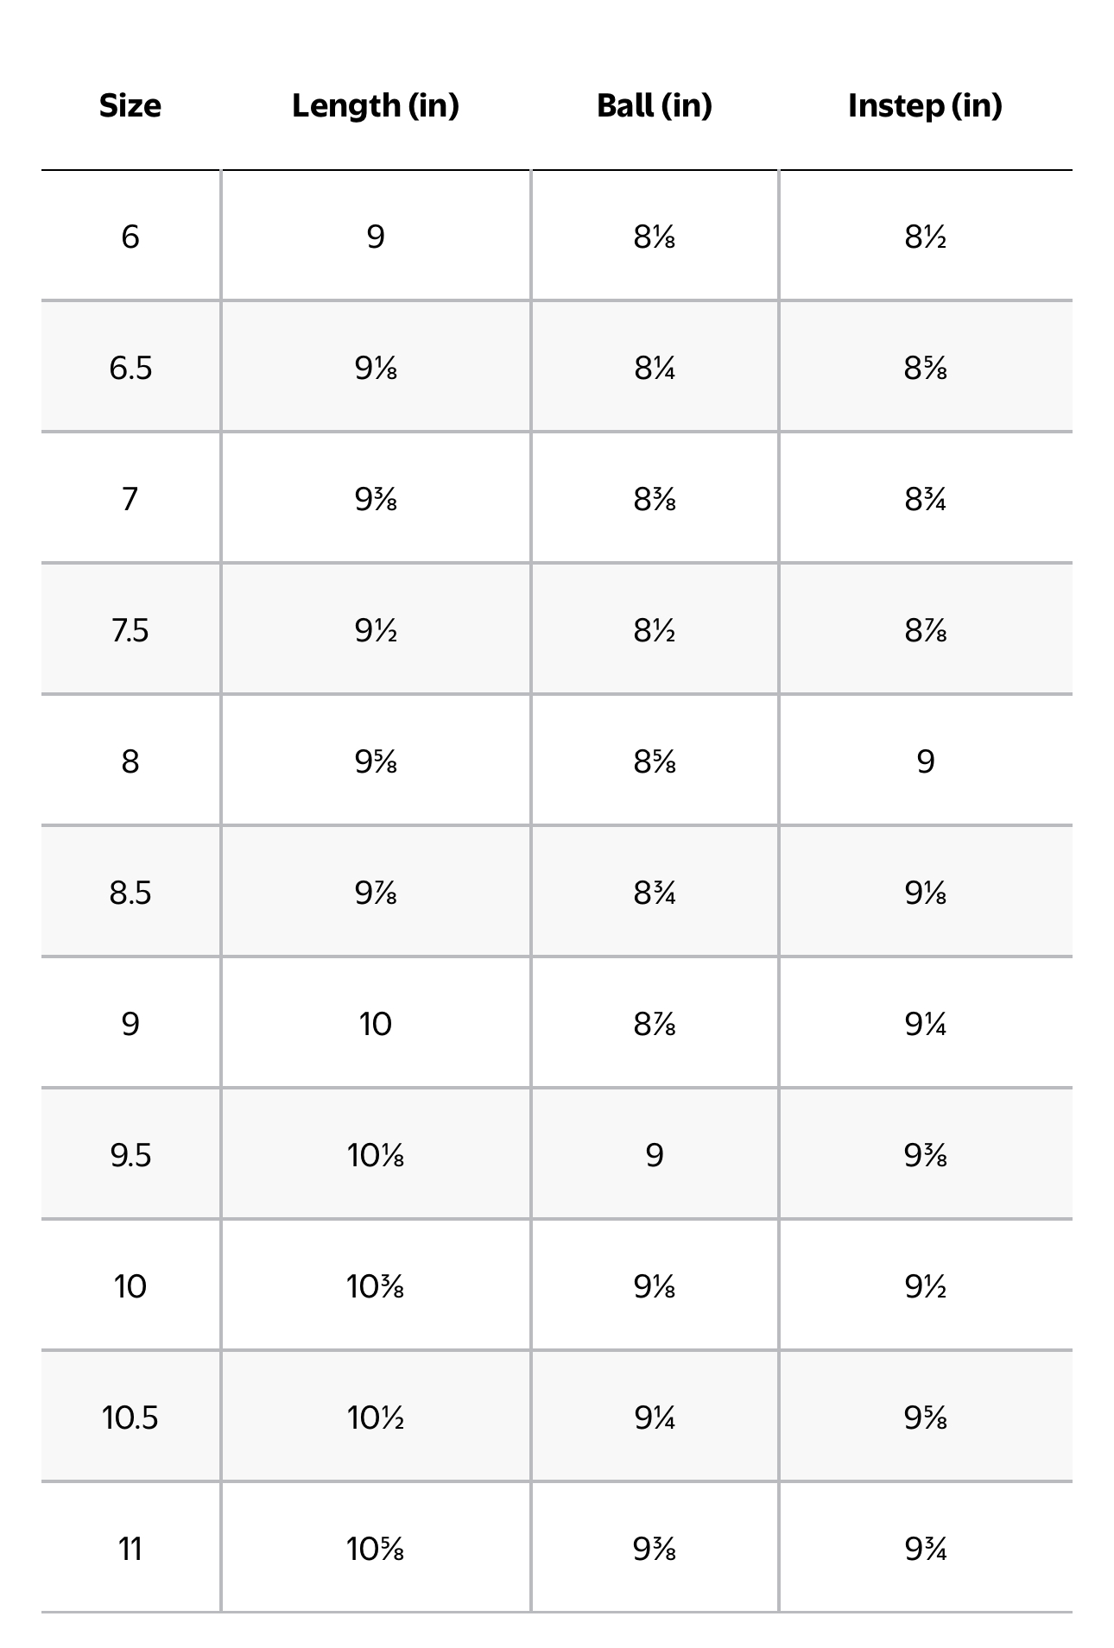Click the length value for size 10
Viewport: 1114px width, 1648px height.
coord(376,1286)
